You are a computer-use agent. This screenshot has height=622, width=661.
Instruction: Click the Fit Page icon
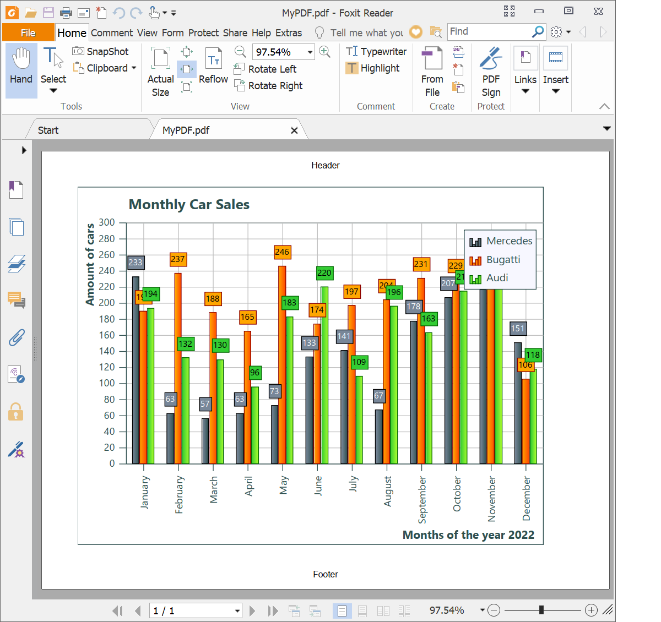187,52
